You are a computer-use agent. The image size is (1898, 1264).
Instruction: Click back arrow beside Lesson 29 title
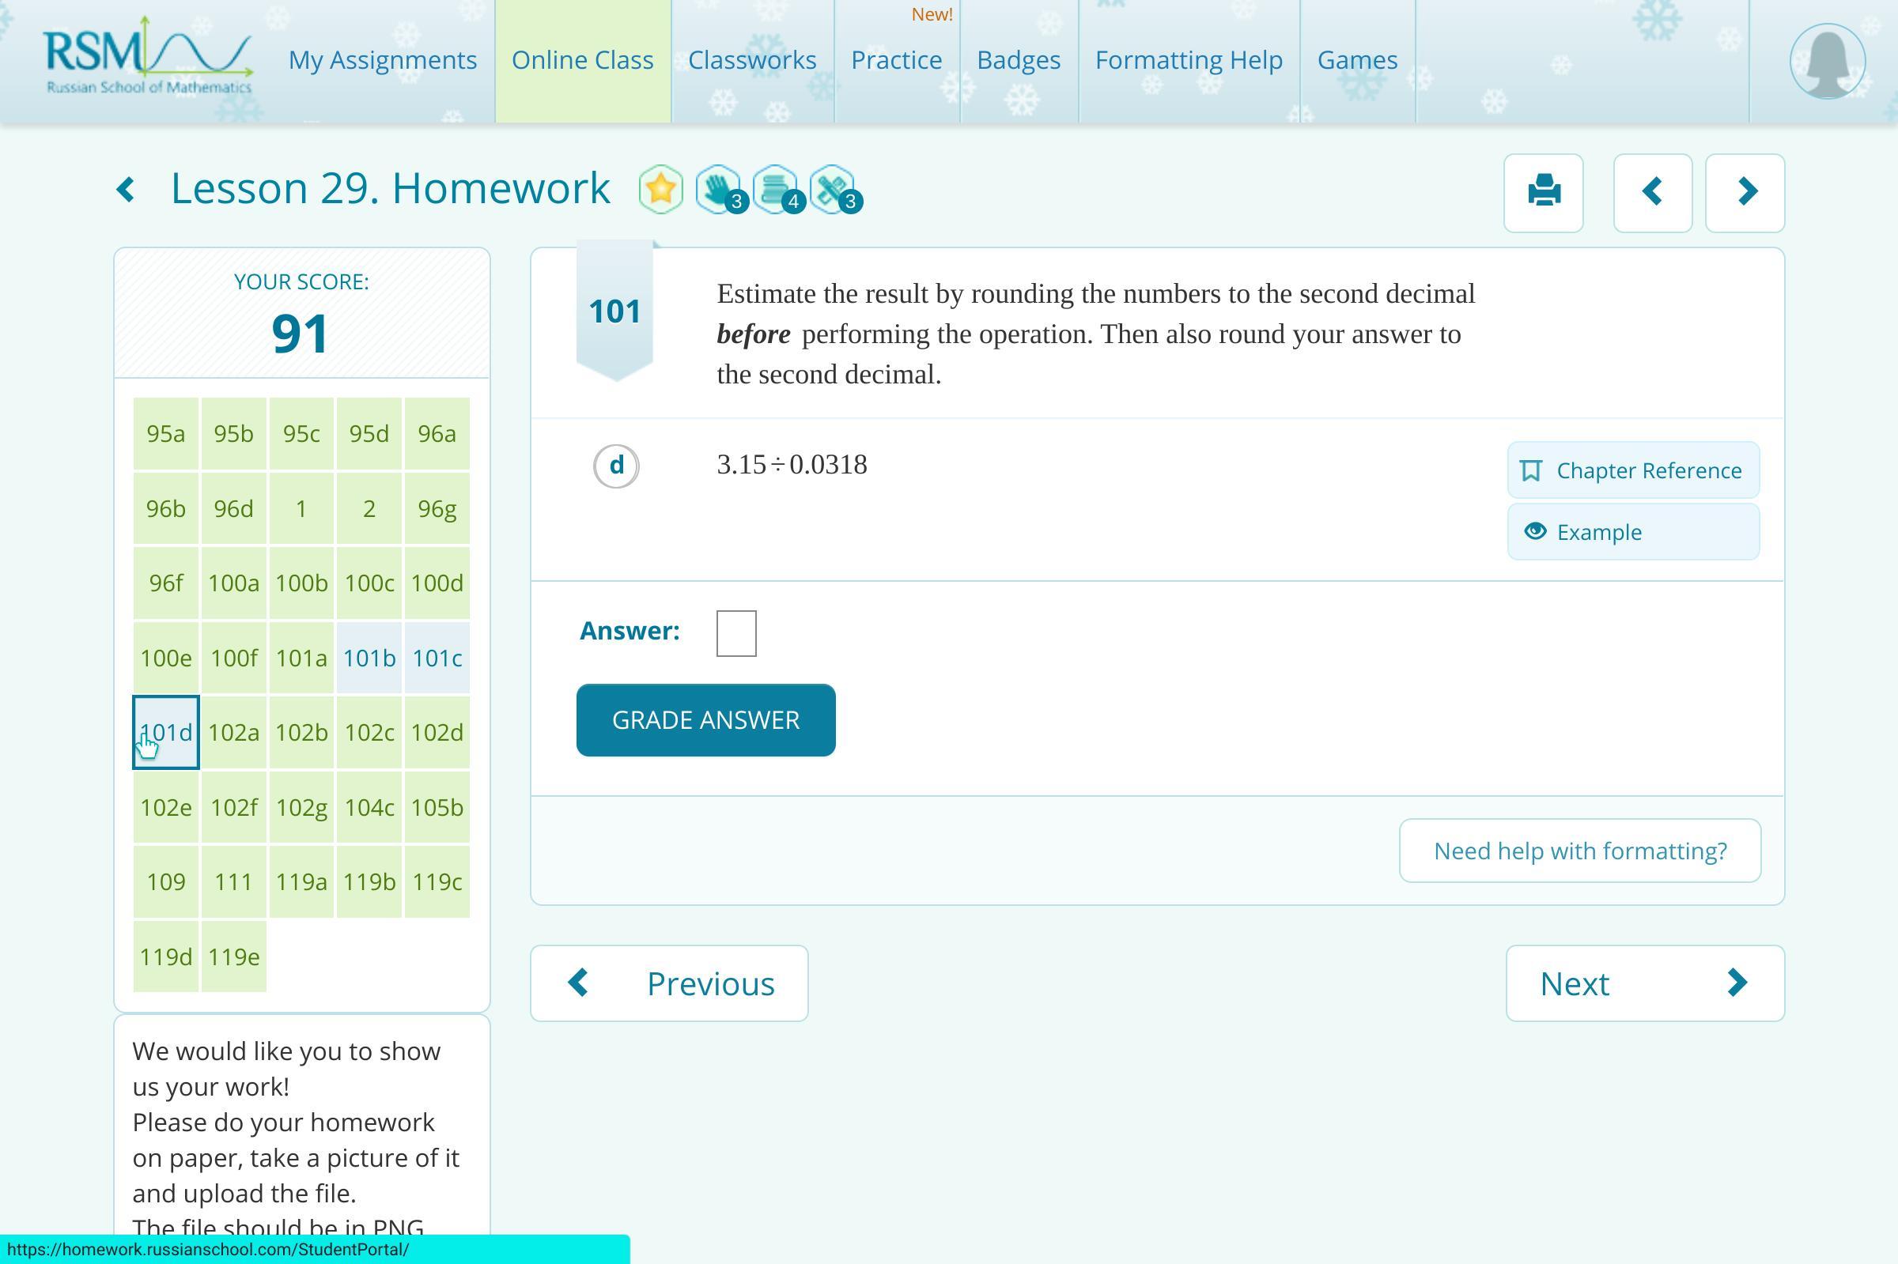click(x=126, y=191)
